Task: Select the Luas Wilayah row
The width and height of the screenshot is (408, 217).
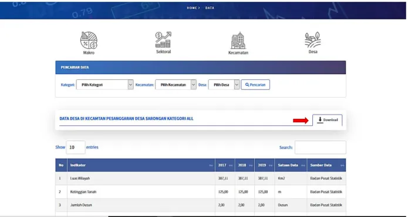Action: [201, 178]
